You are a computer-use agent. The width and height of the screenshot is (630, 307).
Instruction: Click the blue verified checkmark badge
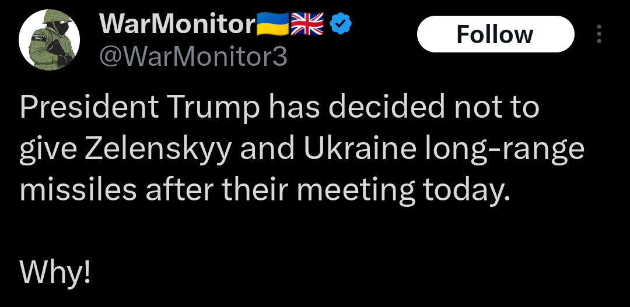341,24
